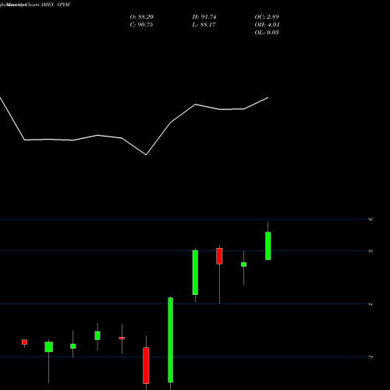Click the 89 price axis label
Screen dimensions: 390x390
point(370,251)
